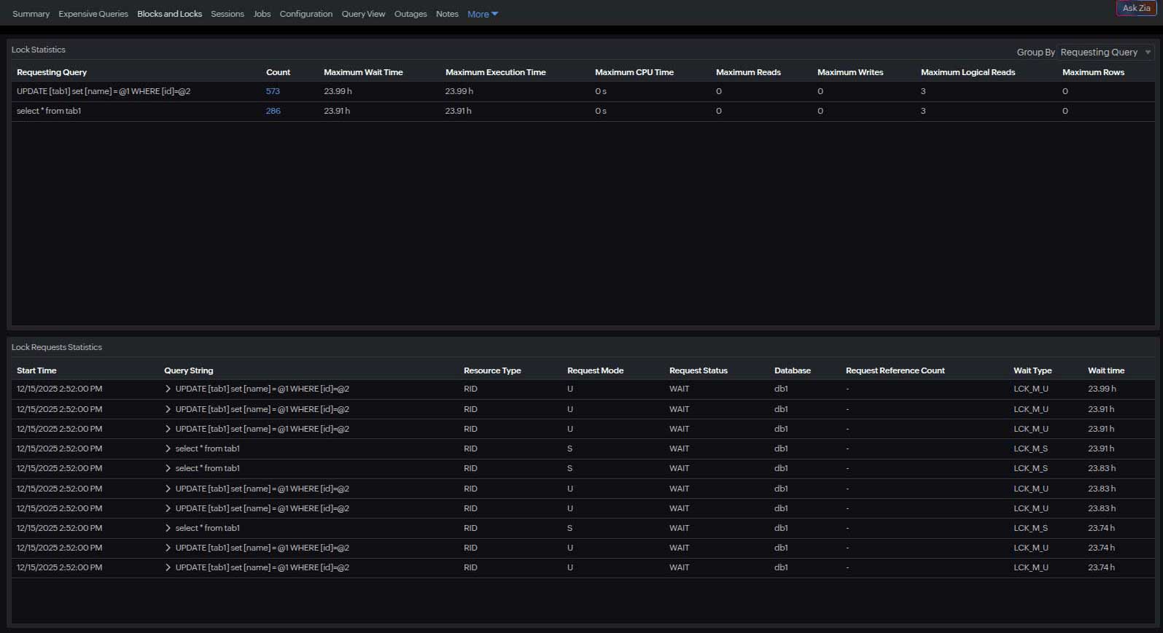Screen dimensions: 1163x633
Task: Click the Wait Type column header
Action: (x=1032, y=370)
